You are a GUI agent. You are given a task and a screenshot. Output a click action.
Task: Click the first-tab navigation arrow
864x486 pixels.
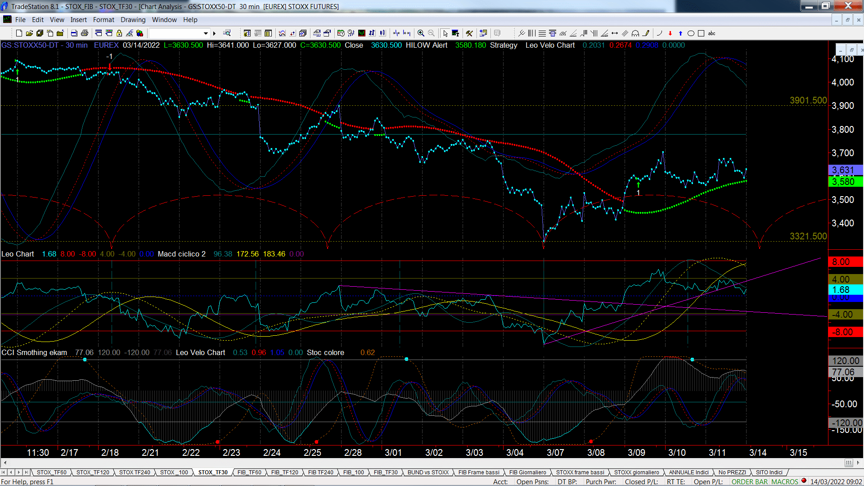4,472
